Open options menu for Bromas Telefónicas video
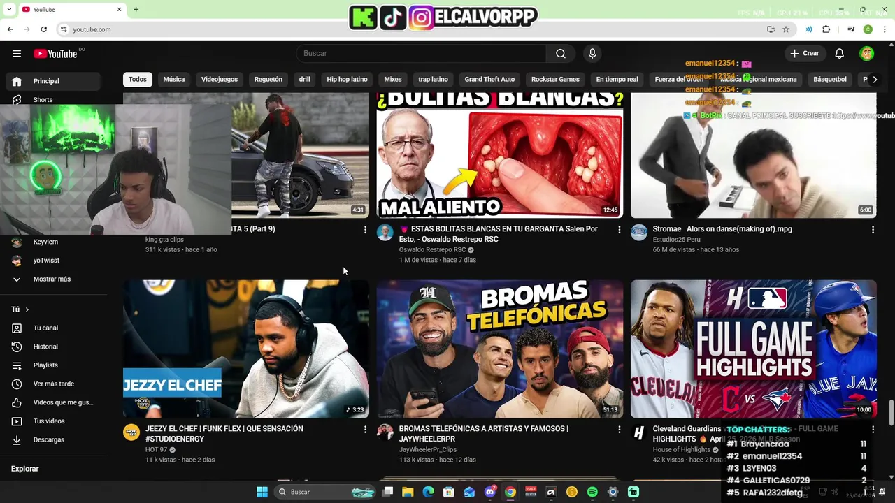This screenshot has height=503, width=895. pos(619,430)
